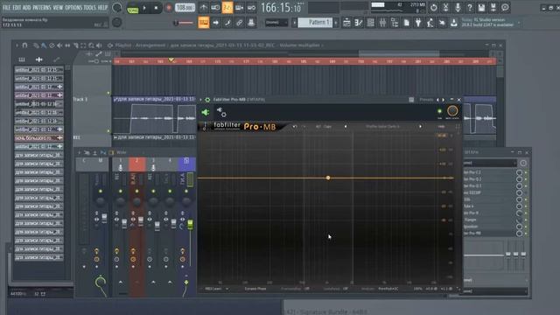This screenshot has width=560, height=315.
Task: Click the stamp-shaped multilink icon
Action: [251, 23]
